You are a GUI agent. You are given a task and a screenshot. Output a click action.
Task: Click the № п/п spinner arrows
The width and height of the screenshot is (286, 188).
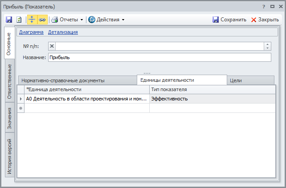(267, 46)
